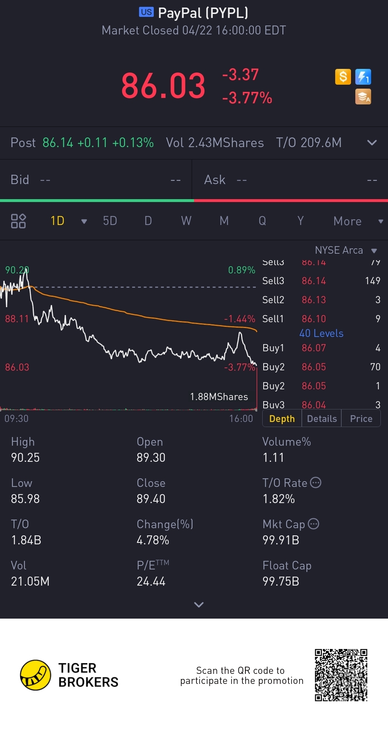The width and height of the screenshot is (388, 732).
Task: Tap the Post 86.14 price value
Action: click(x=58, y=142)
